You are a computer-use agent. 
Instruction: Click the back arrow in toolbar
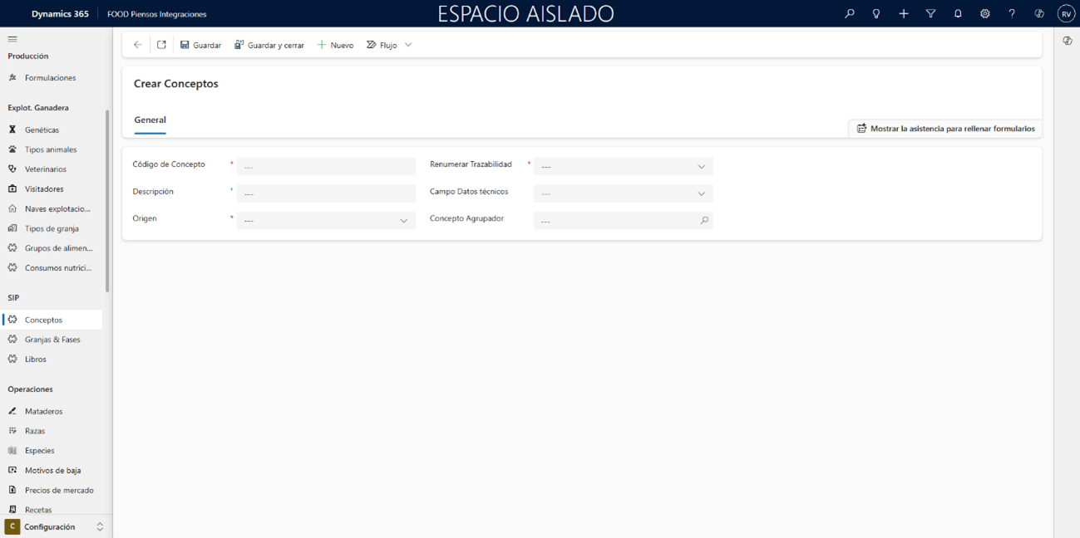138,45
